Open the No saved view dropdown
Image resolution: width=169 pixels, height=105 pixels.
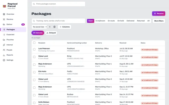click(39, 27)
